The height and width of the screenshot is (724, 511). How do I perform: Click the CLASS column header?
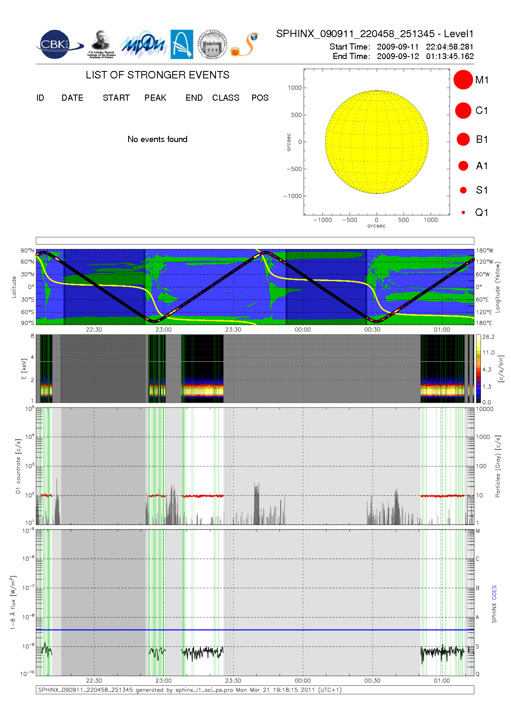[225, 98]
